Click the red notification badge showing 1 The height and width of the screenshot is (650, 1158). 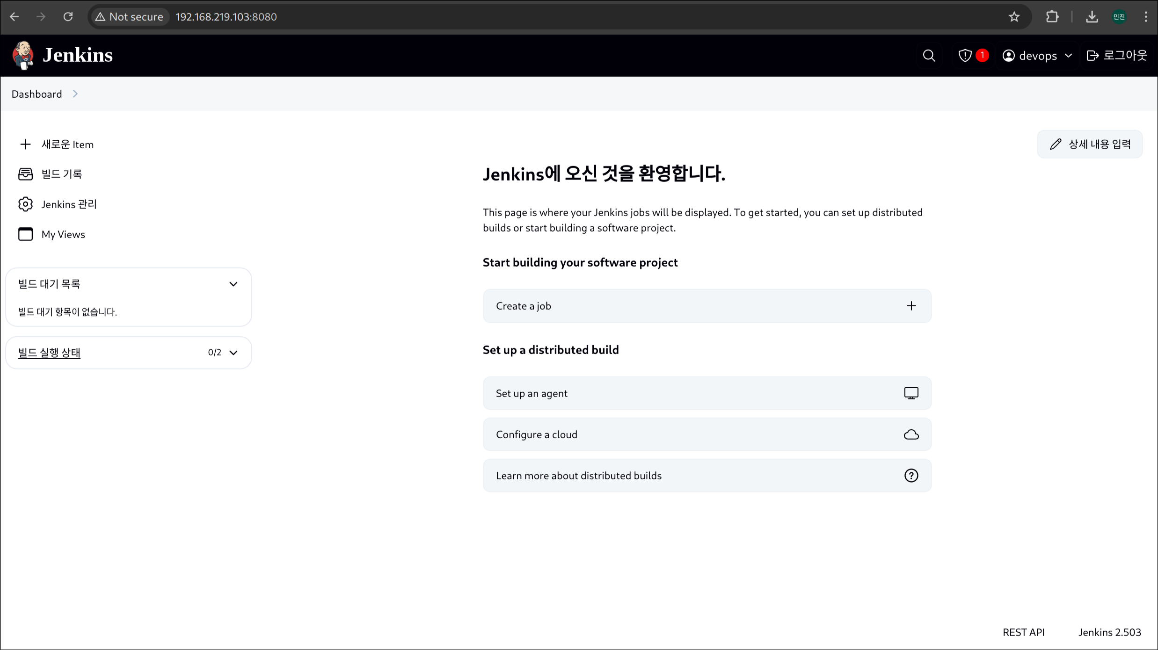pyautogui.click(x=982, y=55)
